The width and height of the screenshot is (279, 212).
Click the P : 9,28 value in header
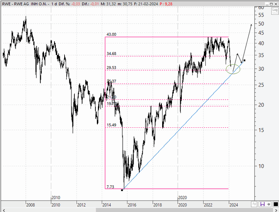click(x=166, y=4)
